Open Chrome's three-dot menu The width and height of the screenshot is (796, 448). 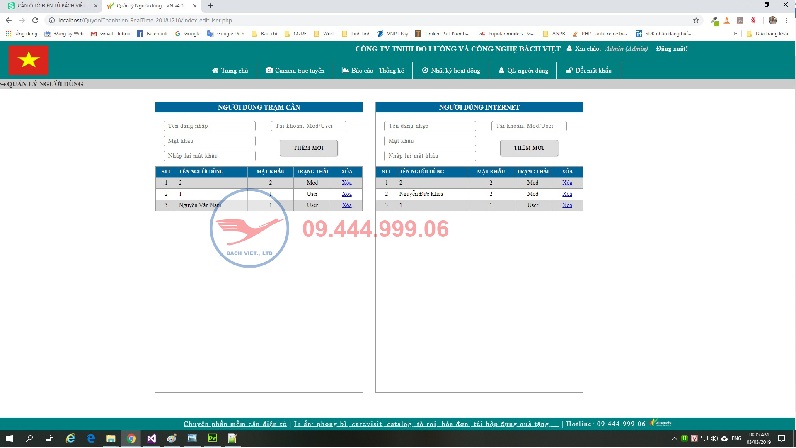coord(786,20)
